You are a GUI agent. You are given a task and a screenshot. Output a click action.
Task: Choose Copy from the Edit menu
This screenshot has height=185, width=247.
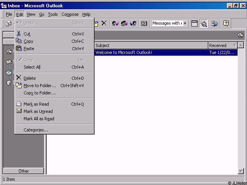[54, 41]
